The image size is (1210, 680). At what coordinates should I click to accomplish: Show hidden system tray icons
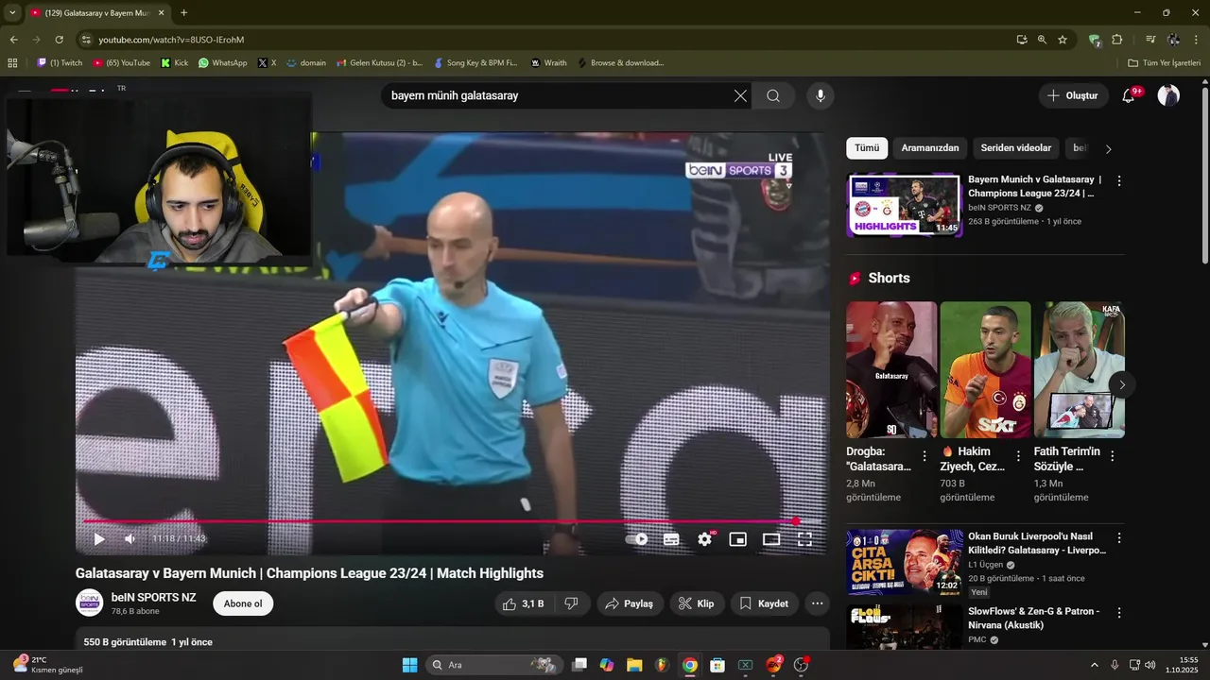pos(1095,665)
